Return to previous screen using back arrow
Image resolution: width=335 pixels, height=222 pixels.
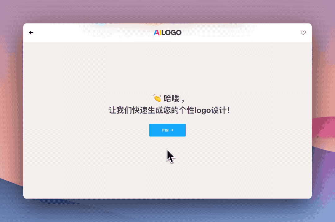[31, 32]
